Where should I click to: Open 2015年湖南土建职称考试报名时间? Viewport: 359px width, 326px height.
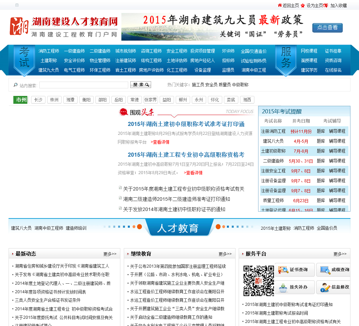point(276,313)
